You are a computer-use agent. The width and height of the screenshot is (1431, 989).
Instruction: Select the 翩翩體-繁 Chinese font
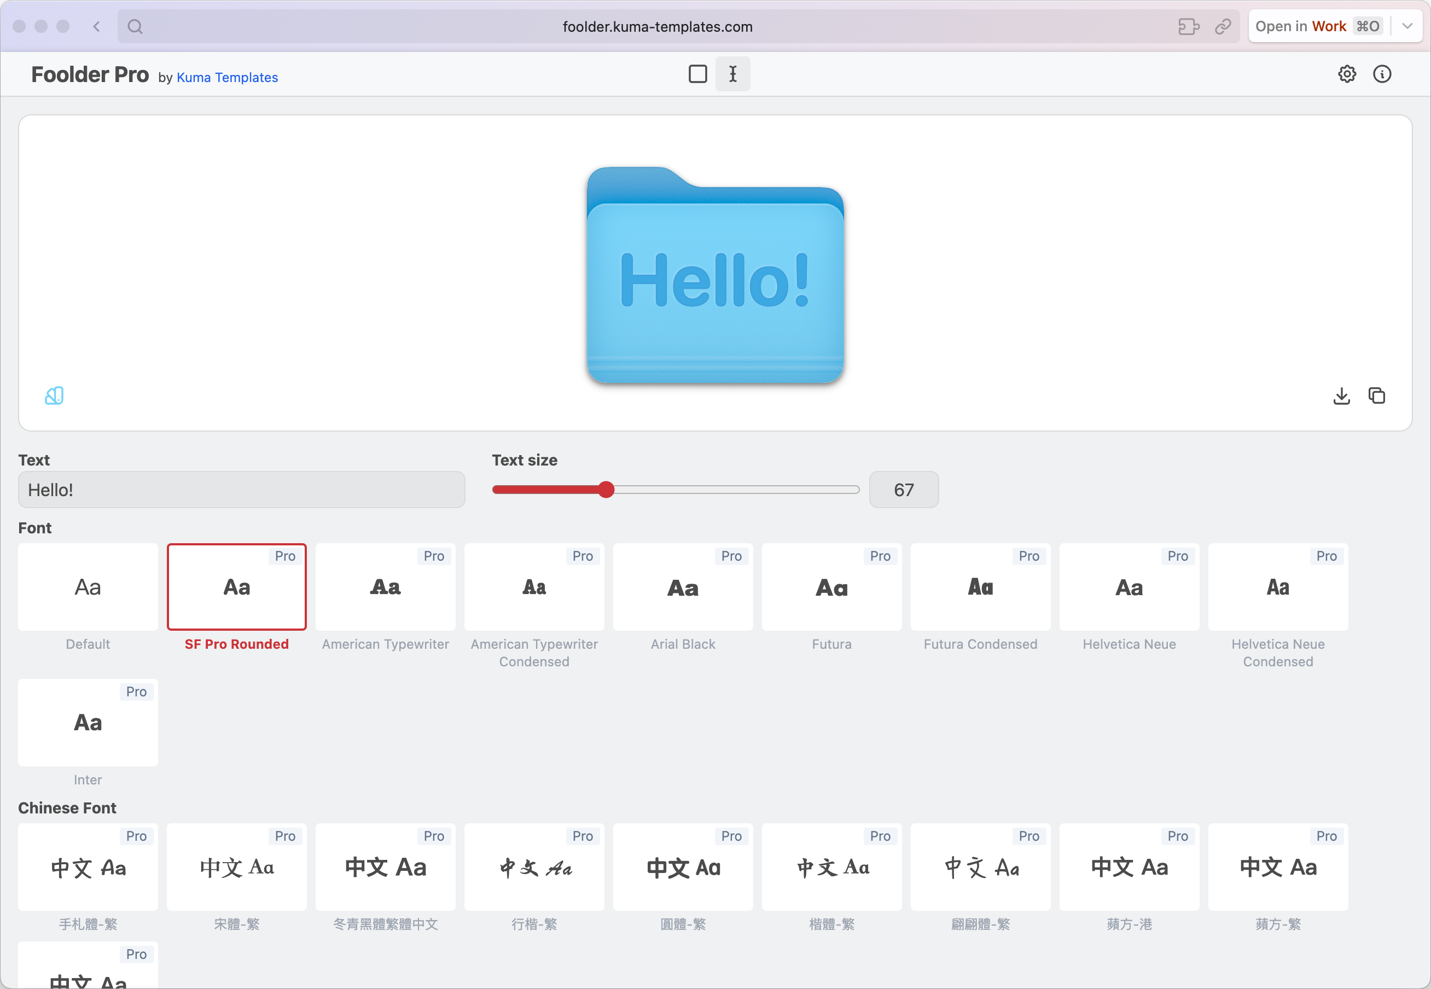pos(980,867)
